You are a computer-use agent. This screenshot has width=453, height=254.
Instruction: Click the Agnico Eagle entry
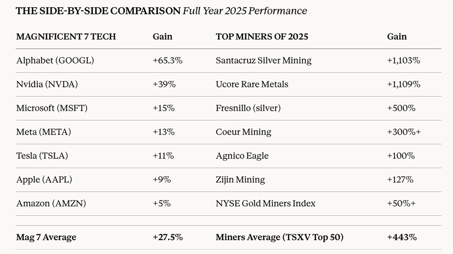[242, 155]
